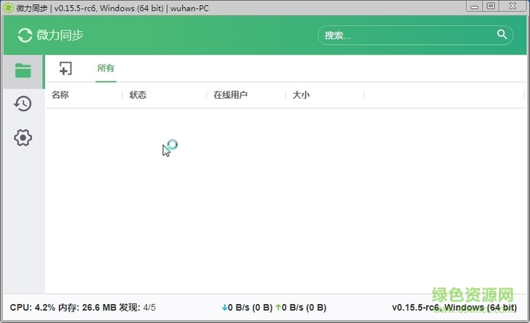Open settings gear in sidebar
Viewport: 530px width, 323px height.
(x=23, y=137)
